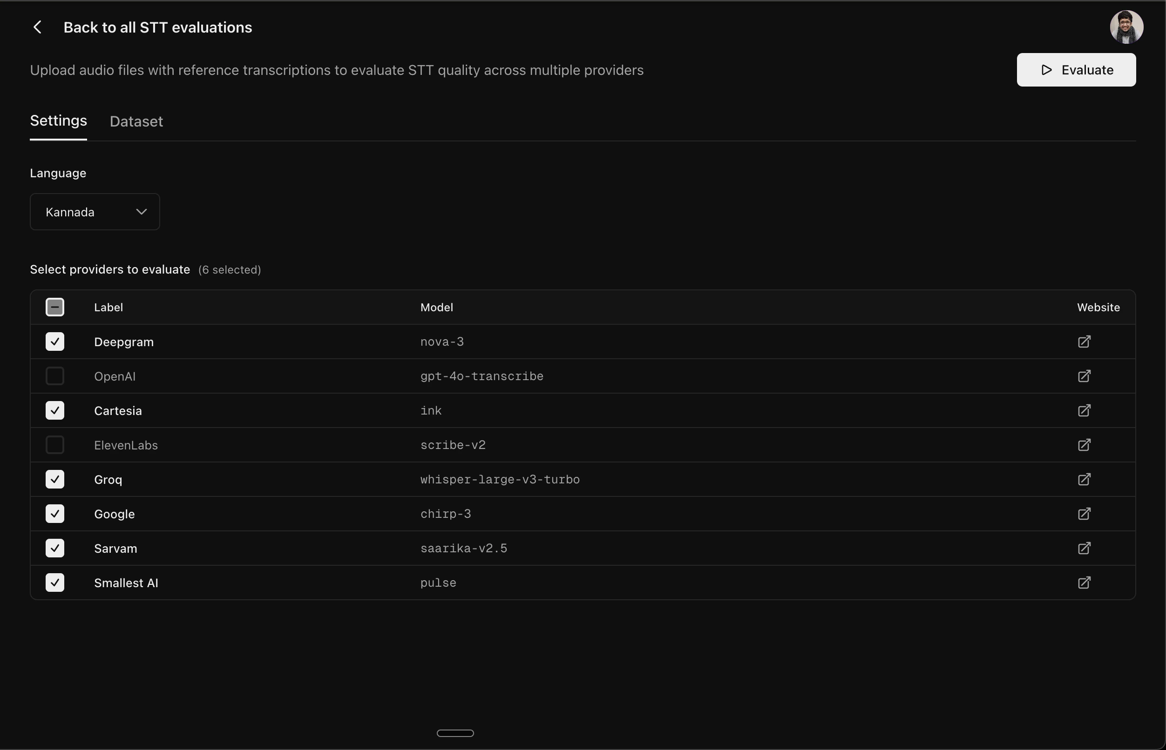Viewport: 1166px width, 750px height.
Task: Click the profile avatar picture
Action: (x=1126, y=27)
